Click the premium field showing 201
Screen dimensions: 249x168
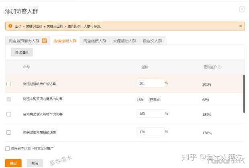point(150,83)
